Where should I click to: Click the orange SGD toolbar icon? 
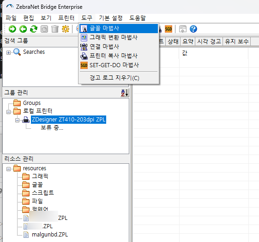tap(169, 29)
